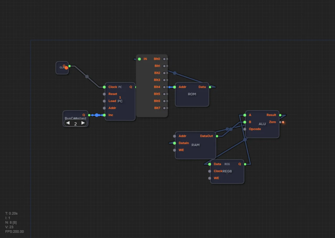Click the ALU Result output pin
Image resolution: width=335 pixels, height=238 pixels.
click(x=280, y=115)
